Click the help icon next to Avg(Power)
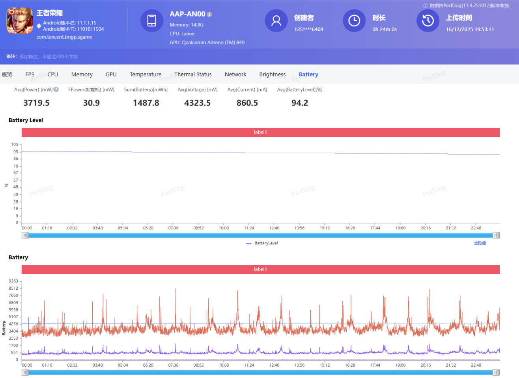Viewport: 519px width, 378px height. (x=56, y=89)
